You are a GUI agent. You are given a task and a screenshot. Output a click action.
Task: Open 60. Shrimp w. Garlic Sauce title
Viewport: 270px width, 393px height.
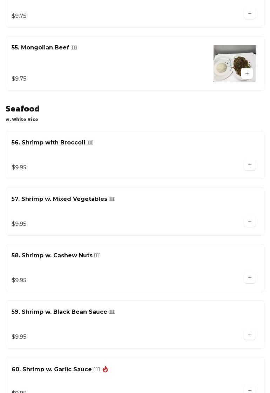pos(56,369)
